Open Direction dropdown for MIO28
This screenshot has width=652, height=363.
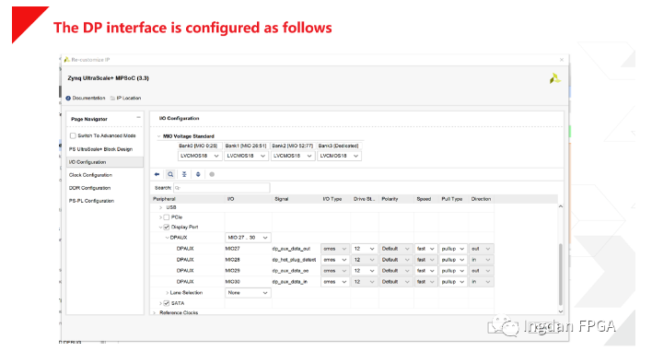point(482,260)
